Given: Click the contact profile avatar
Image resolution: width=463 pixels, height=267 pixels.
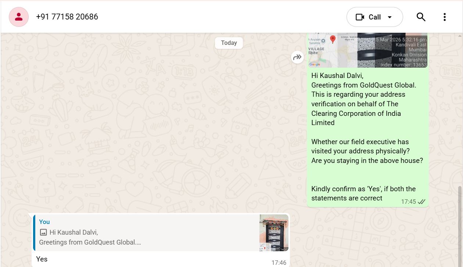Looking at the screenshot, I should click(x=19, y=17).
